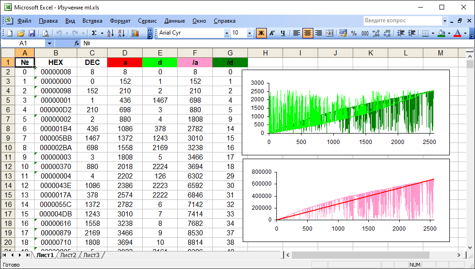
Task: Switch to the Лист2 sheet tab
Action: point(68,255)
